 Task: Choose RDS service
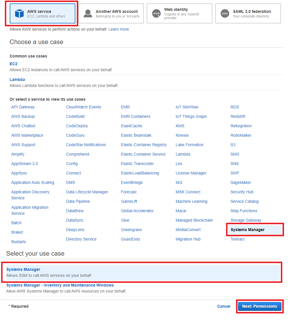pyautogui.click(x=235, y=107)
